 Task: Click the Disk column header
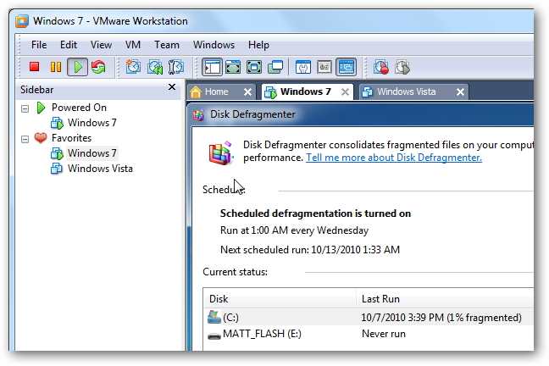coord(280,299)
